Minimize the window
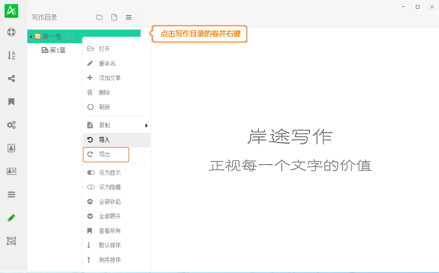The height and width of the screenshot is (273, 439). (403, 7)
